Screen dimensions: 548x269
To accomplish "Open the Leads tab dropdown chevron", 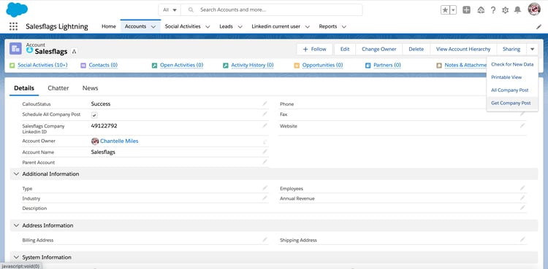I will click(x=240, y=26).
